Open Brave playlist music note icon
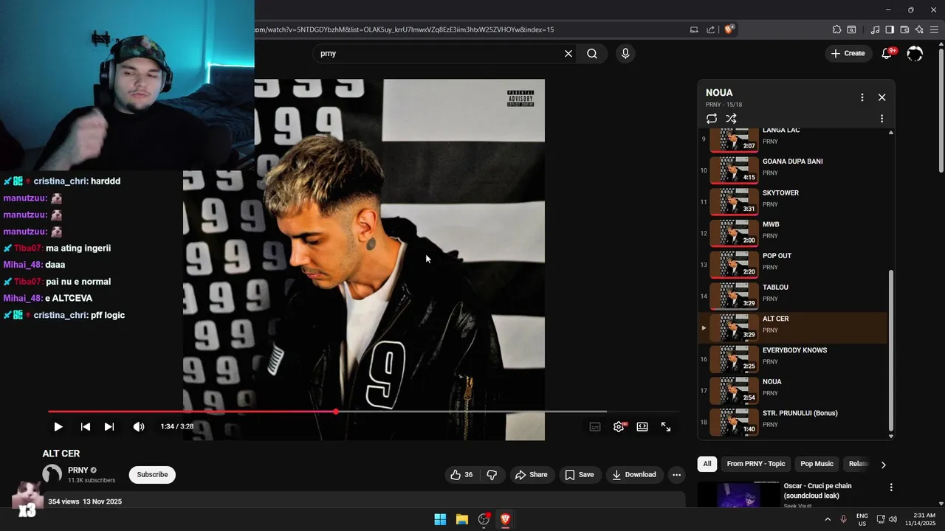 click(x=875, y=29)
